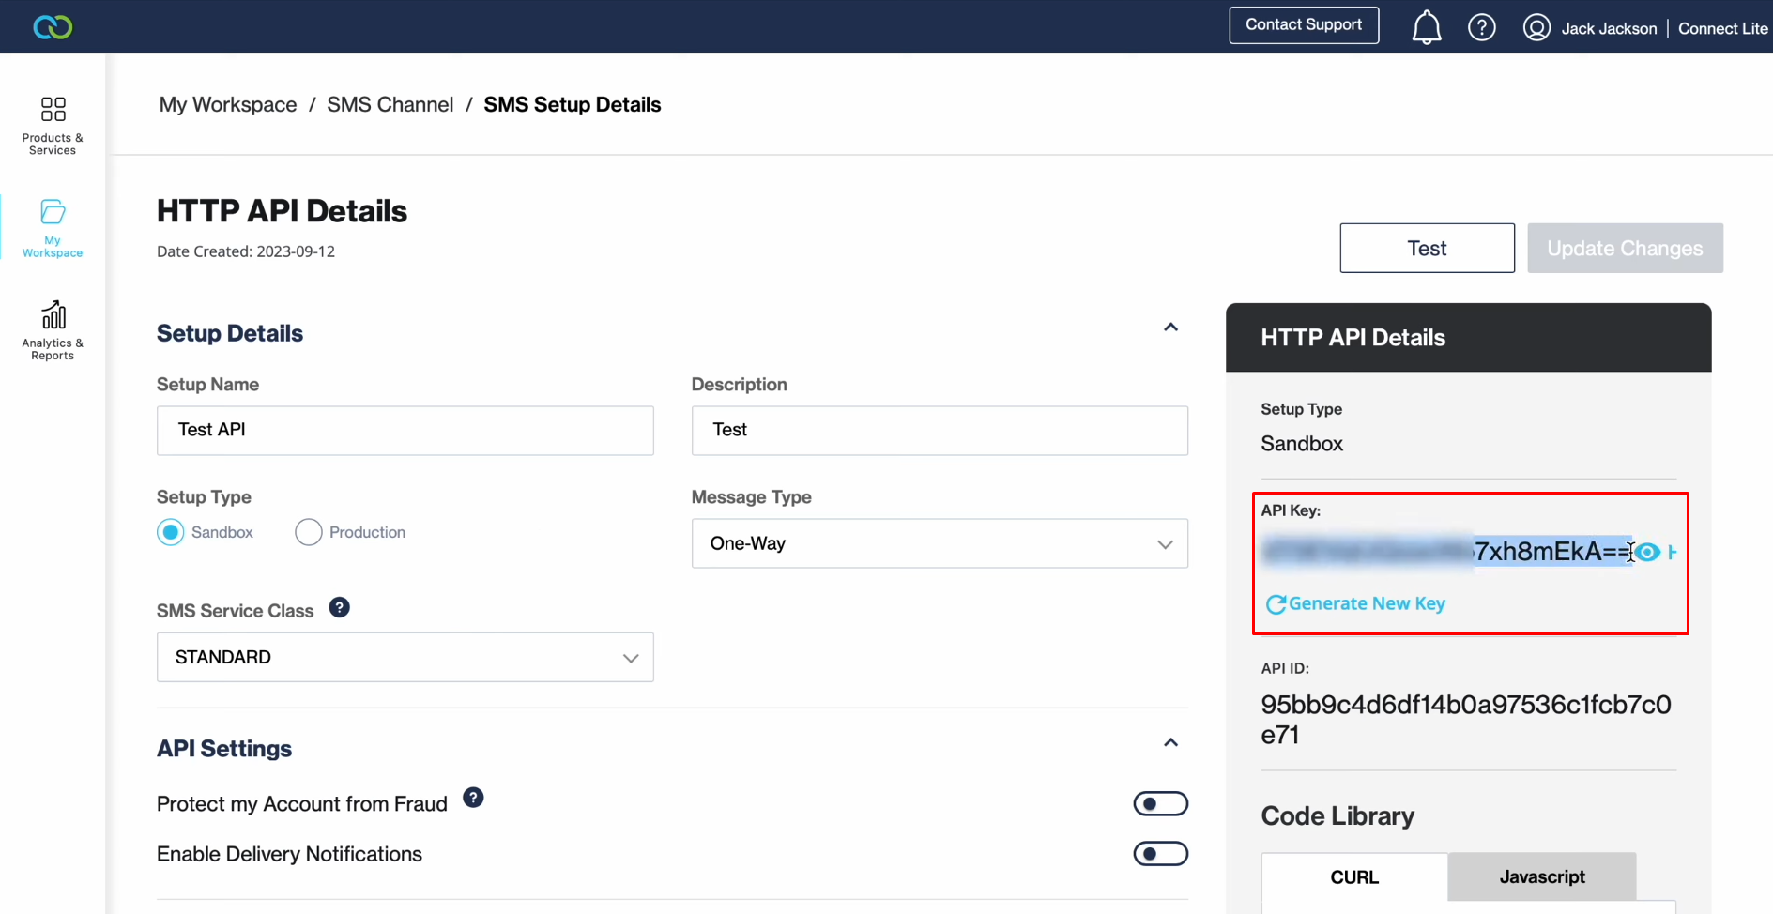The height and width of the screenshot is (914, 1773).
Task: Select the Production setup type
Action: click(308, 532)
